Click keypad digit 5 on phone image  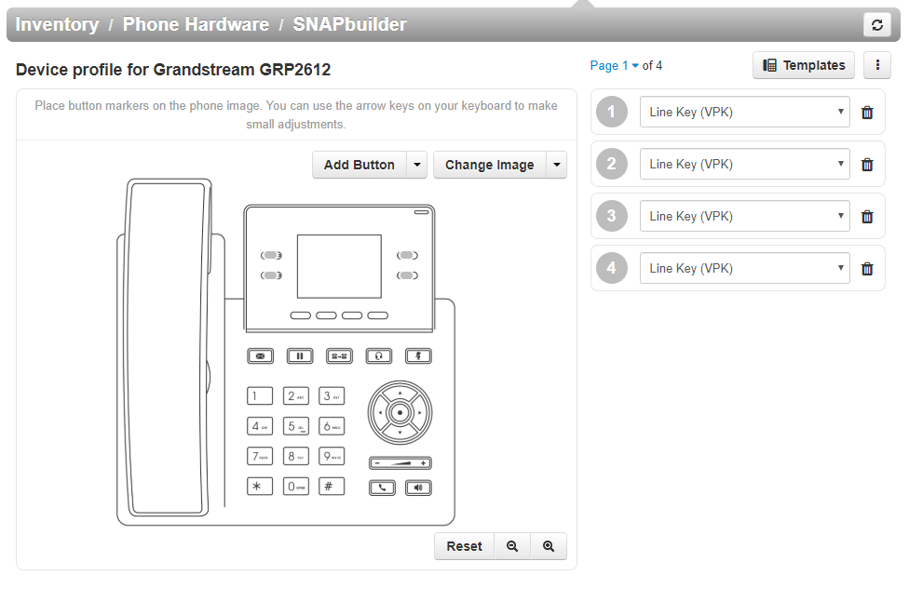tap(295, 426)
